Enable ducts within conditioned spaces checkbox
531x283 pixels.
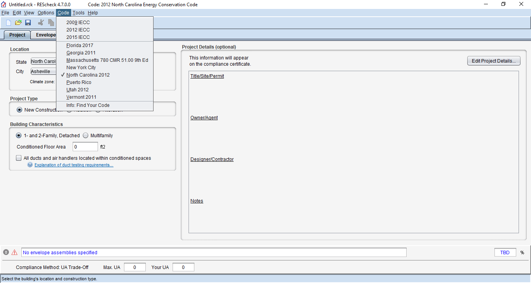pos(19,158)
